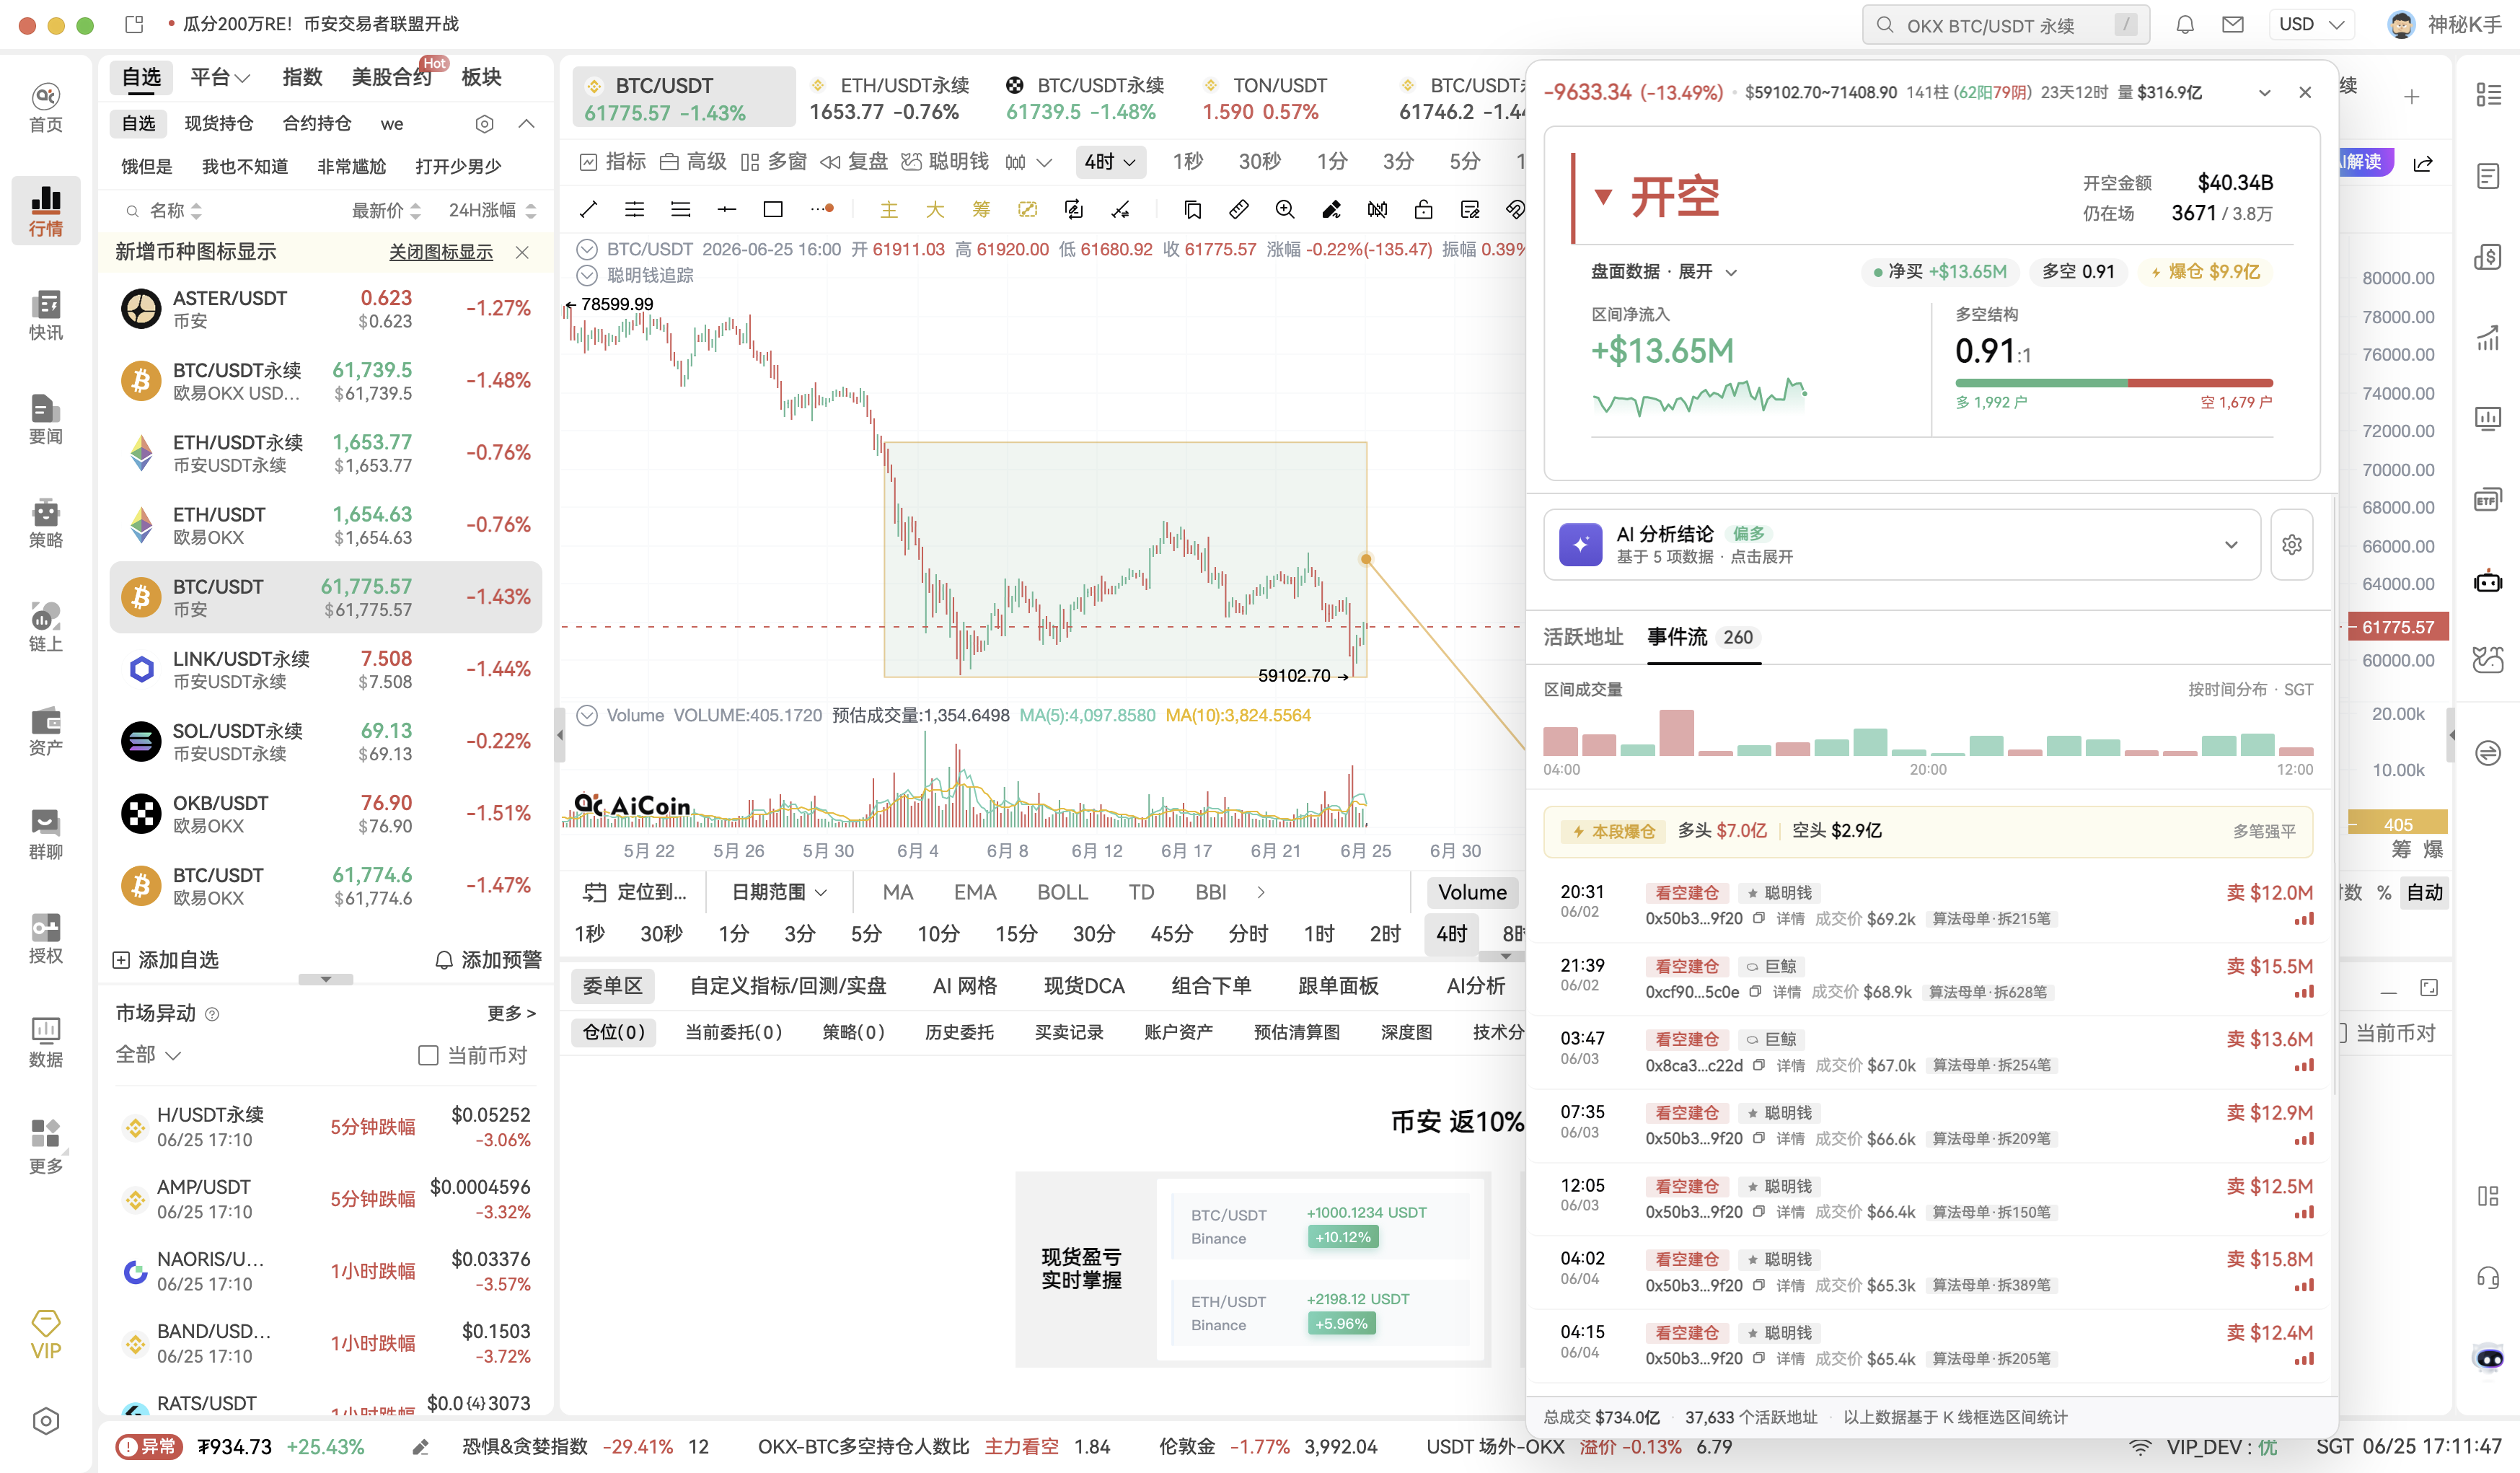Open AI analysis settings gear
The height and width of the screenshot is (1473, 2520).
pos(2292,544)
